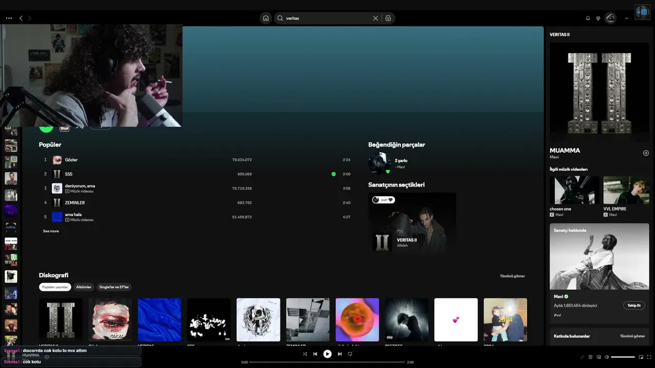Open the pink hearts white album cover
This screenshot has width=655, height=368.
click(456, 320)
